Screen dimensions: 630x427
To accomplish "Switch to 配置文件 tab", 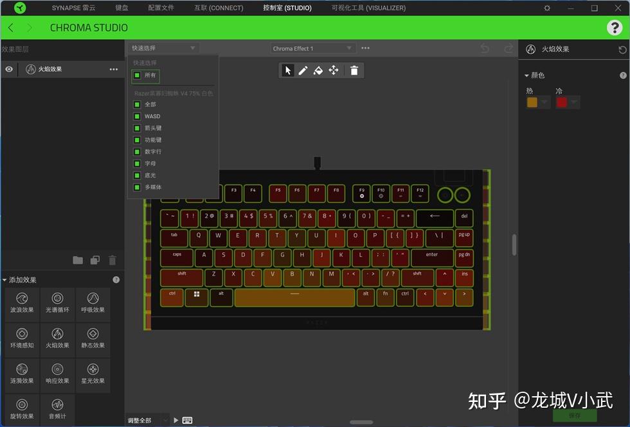I will tap(161, 8).
